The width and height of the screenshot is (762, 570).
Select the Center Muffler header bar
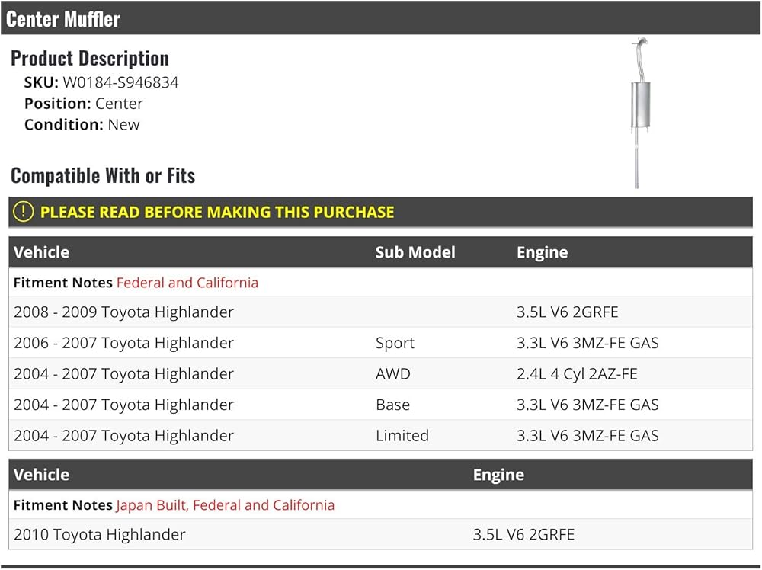(x=380, y=18)
